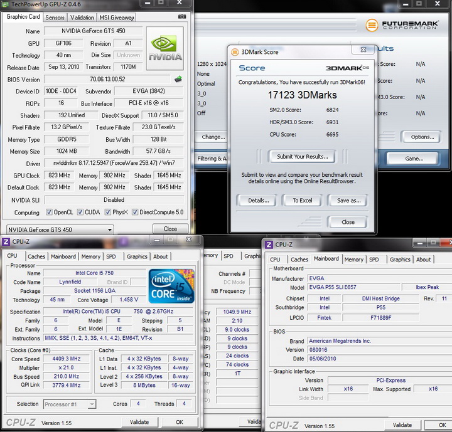Switch to the Sensors tab in GPU-Z
452x432 pixels.
point(55,18)
